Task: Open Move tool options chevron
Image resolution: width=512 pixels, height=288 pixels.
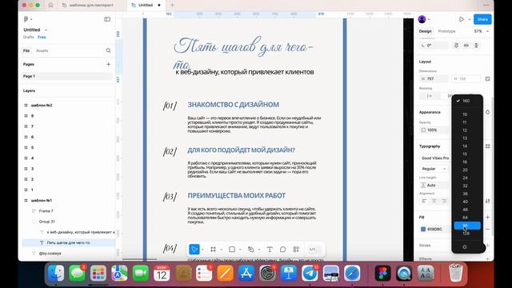Action: [202, 250]
